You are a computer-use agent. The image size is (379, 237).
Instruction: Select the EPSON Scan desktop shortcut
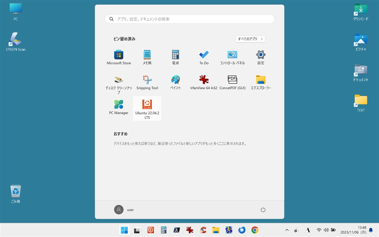point(16,41)
